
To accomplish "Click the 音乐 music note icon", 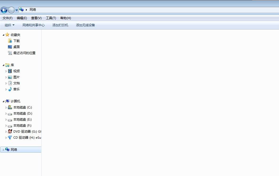I will click(10, 89).
